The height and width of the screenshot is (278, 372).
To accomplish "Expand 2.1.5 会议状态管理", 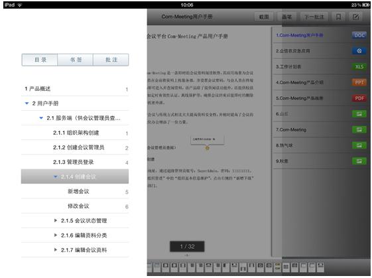I will [x=55, y=220].
